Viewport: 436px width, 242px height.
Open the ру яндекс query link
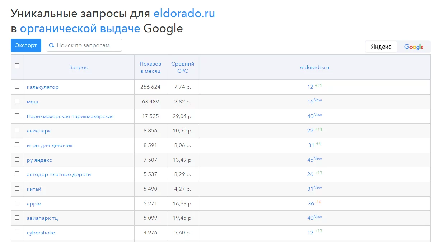click(39, 160)
